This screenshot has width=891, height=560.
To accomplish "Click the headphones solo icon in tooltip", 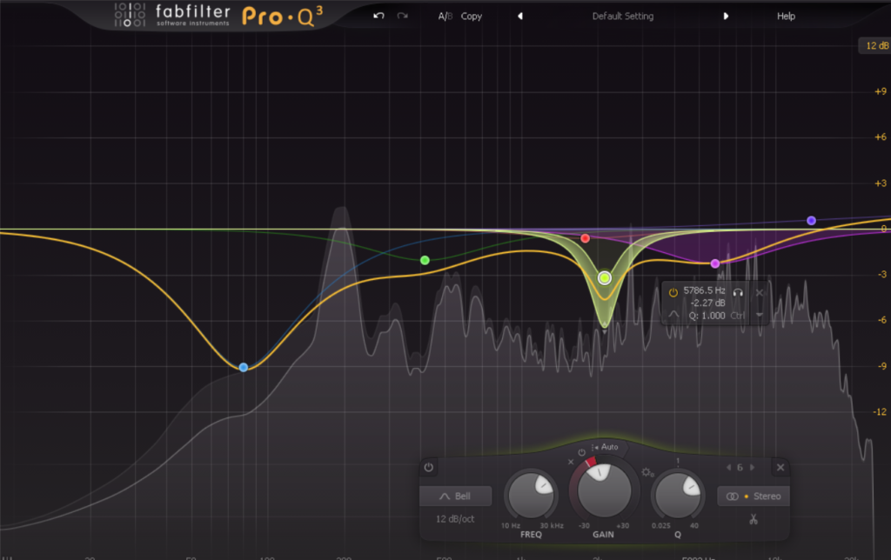I will (738, 292).
